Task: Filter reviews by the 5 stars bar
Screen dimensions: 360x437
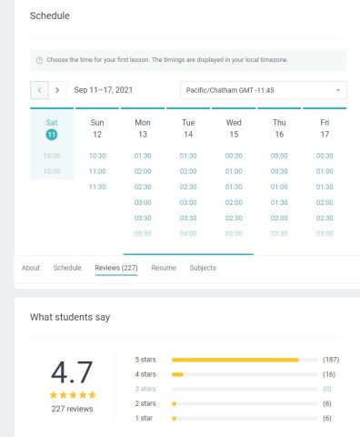Action: point(245,360)
